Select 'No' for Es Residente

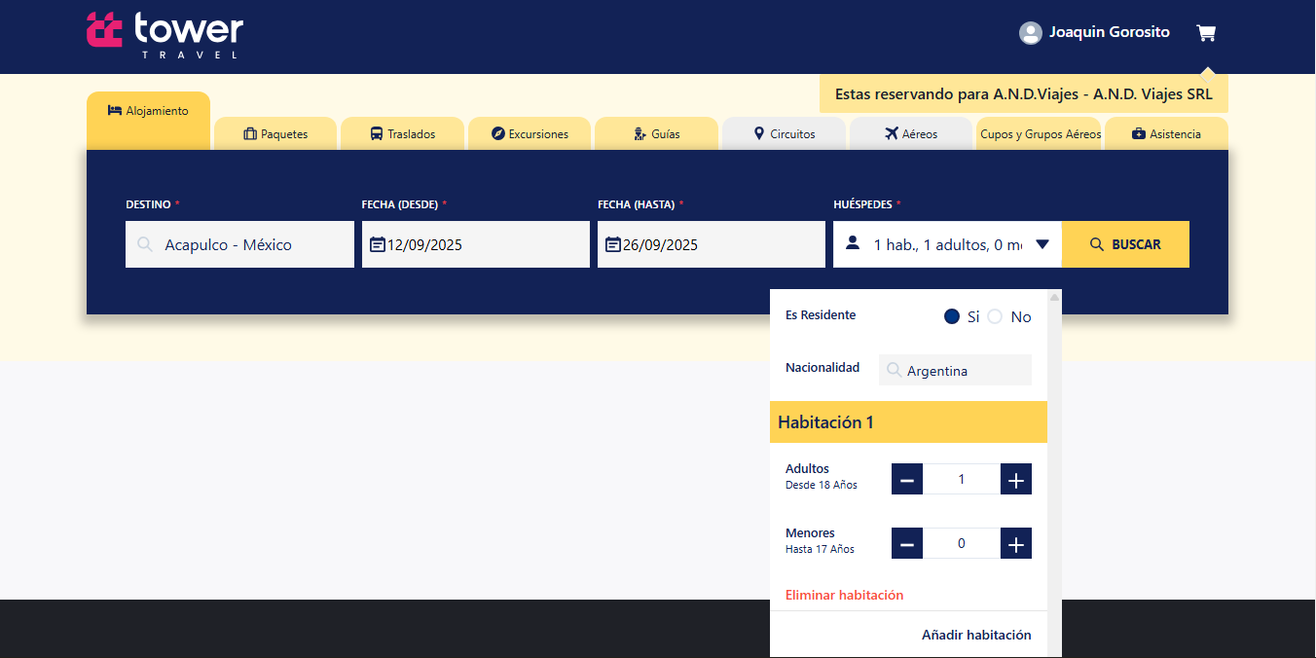pos(995,316)
